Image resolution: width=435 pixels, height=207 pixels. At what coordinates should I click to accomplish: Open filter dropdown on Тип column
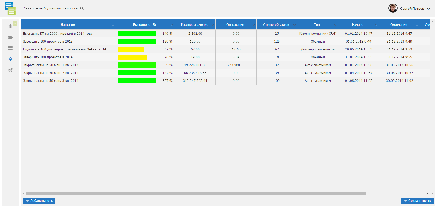point(335,25)
